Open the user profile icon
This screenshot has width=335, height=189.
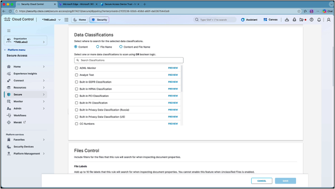coord(329,20)
